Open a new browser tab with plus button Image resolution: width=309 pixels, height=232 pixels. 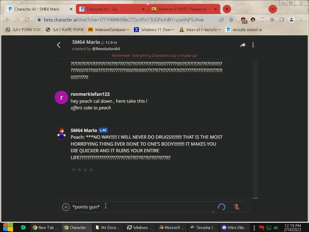coord(227,9)
